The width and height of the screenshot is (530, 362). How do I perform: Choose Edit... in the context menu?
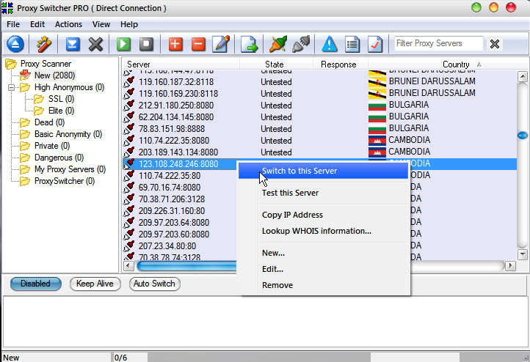(x=323, y=269)
